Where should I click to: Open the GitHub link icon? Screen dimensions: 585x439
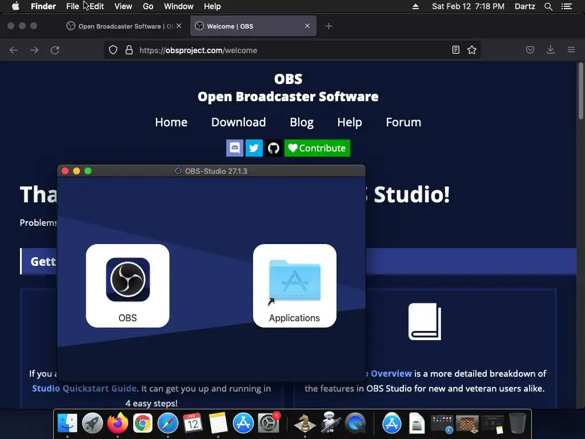coord(274,148)
